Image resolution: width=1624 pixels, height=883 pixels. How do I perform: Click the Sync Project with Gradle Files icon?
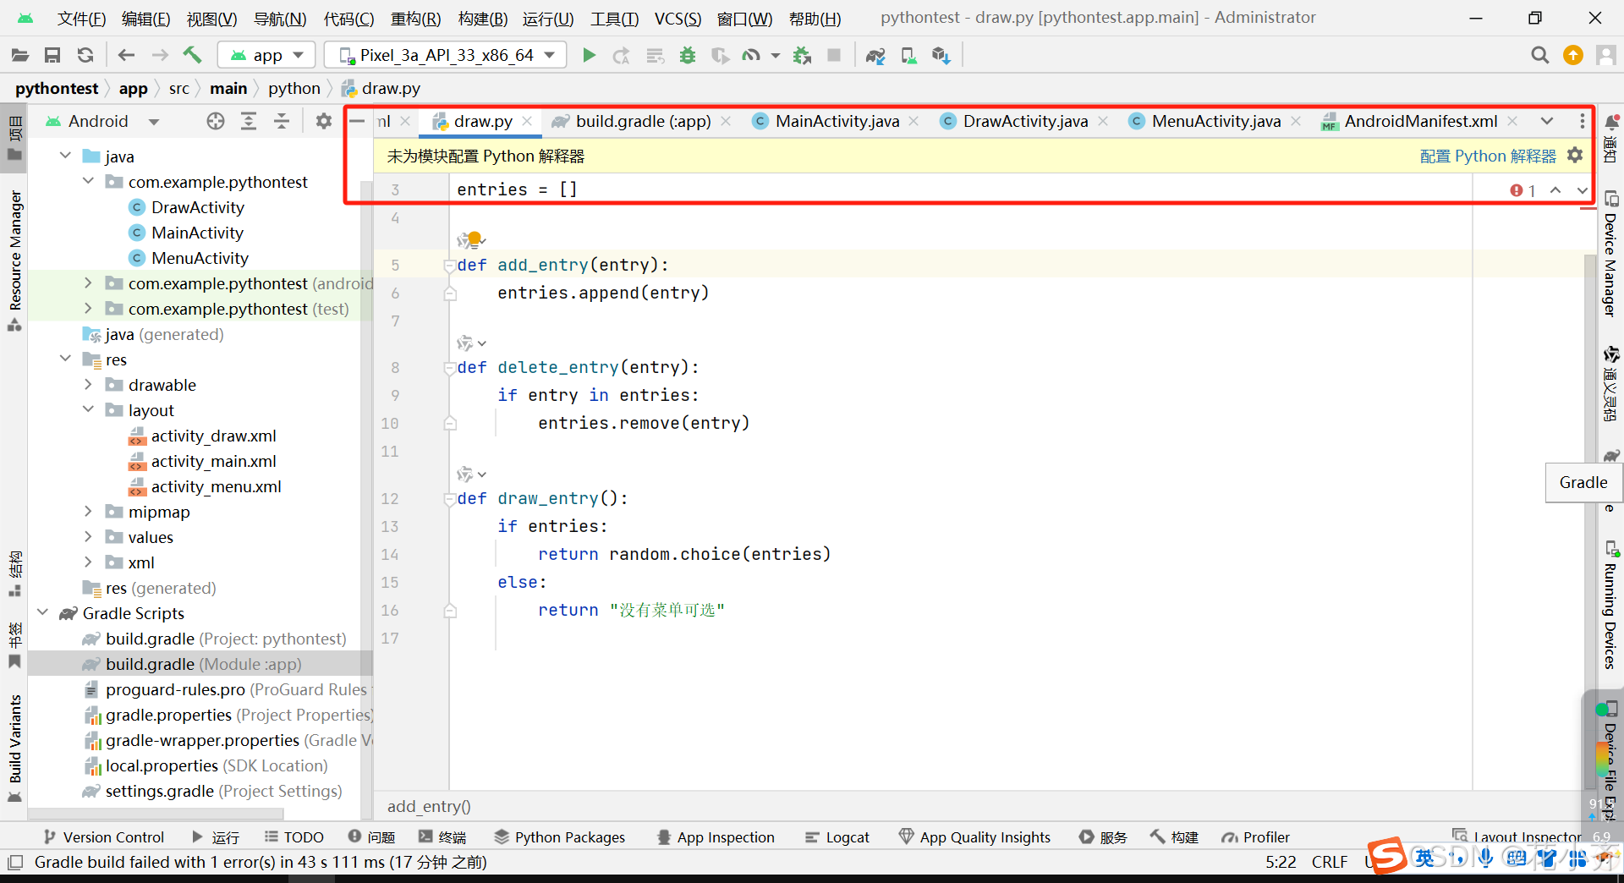click(x=875, y=55)
